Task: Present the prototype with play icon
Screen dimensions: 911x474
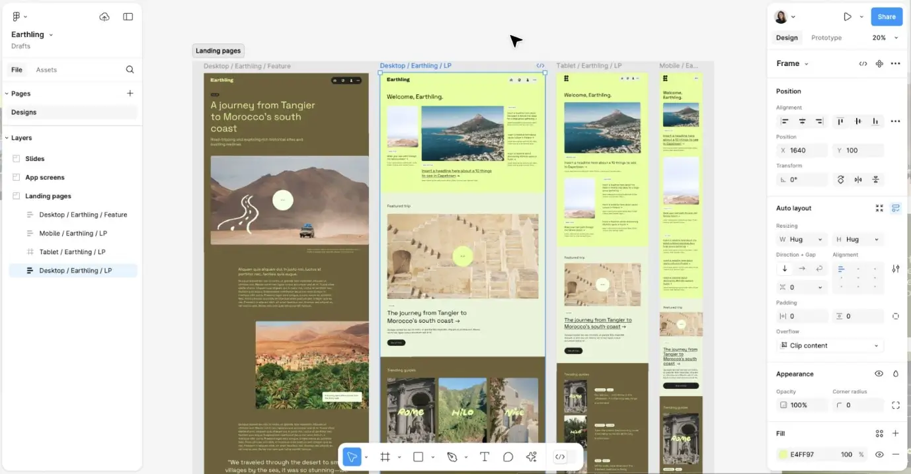Action: [x=848, y=17]
